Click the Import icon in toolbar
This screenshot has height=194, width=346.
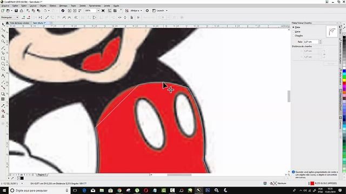coord(70,11)
